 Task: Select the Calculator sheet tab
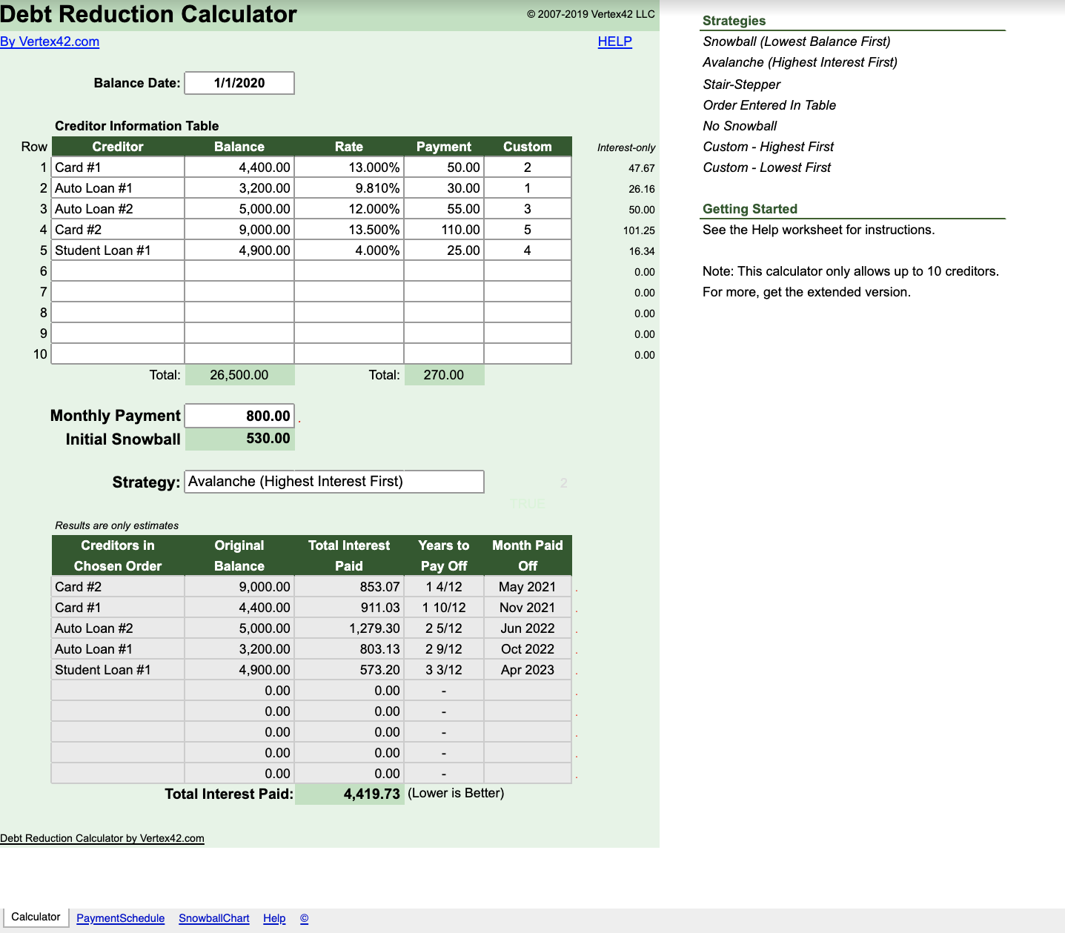36,917
